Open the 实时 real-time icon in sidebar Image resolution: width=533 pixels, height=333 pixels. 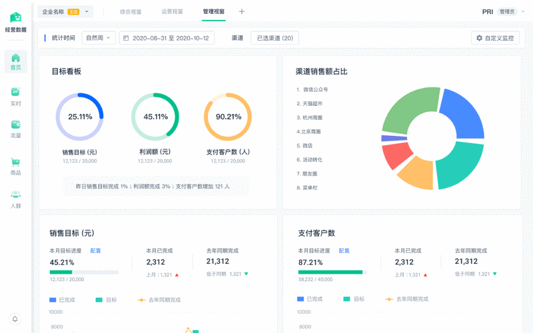[15, 92]
